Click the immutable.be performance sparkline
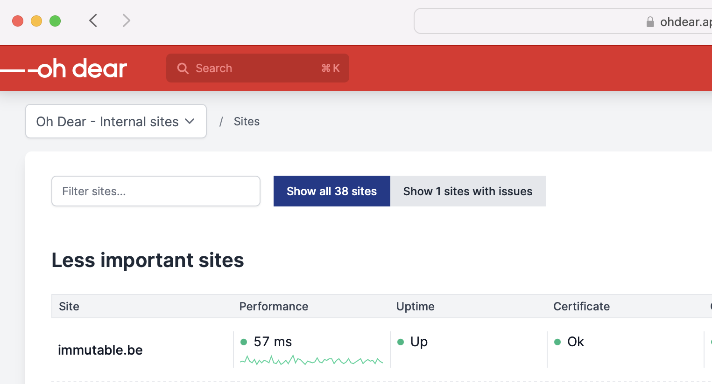The width and height of the screenshot is (712, 384). tap(311, 360)
